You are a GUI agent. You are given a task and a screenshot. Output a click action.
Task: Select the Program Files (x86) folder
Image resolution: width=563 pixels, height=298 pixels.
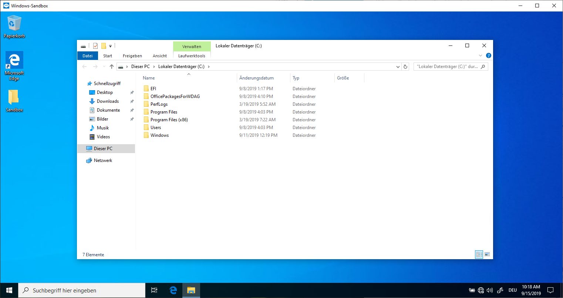pos(169,120)
